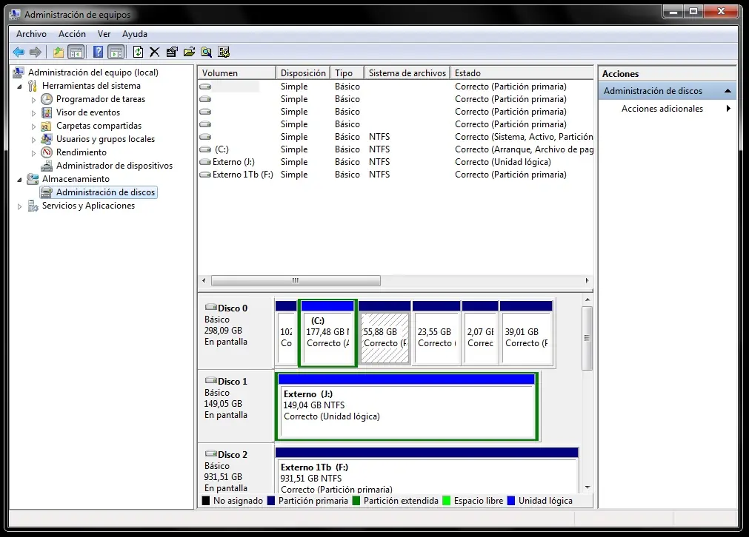Expand the Programador de tareas node
The width and height of the screenshot is (749, 537).
pyautogui.click(x=33, y=100)
